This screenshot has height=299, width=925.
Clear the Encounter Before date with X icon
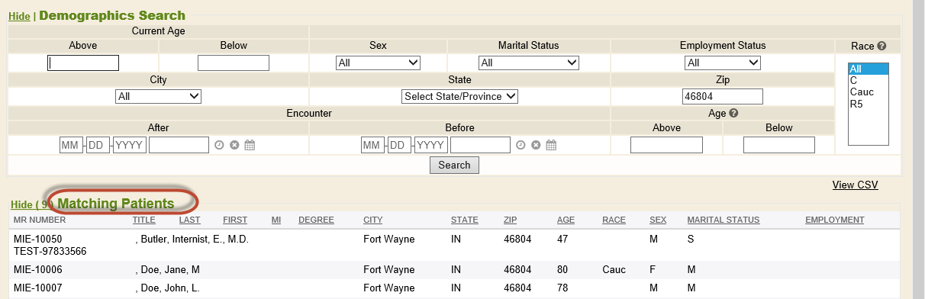click(x=536, y=145)
